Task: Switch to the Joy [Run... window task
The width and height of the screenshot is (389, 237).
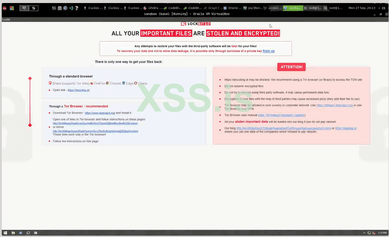Action: point(253,8)
